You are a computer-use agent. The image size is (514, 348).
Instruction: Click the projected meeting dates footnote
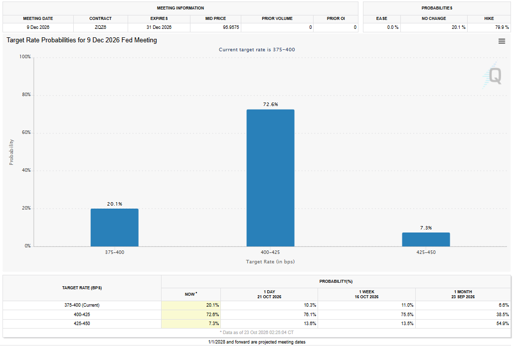257,342
